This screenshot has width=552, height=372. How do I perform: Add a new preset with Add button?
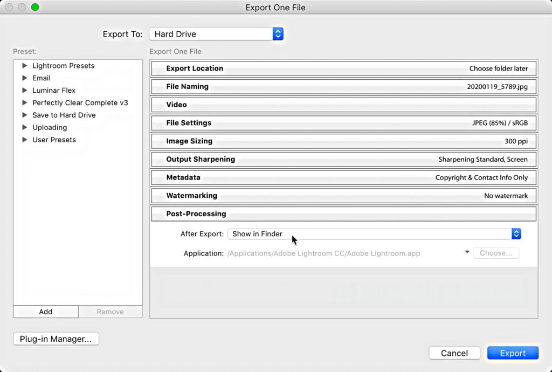pos(46,312)
